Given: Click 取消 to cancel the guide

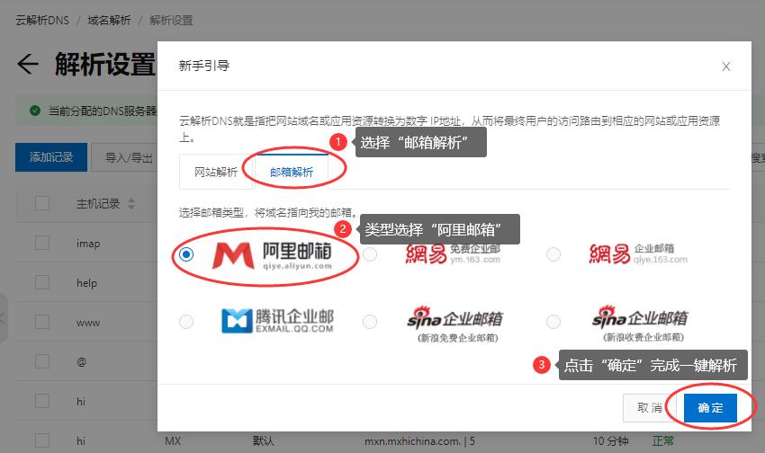Looking at the screenshot, I should 650,408.
